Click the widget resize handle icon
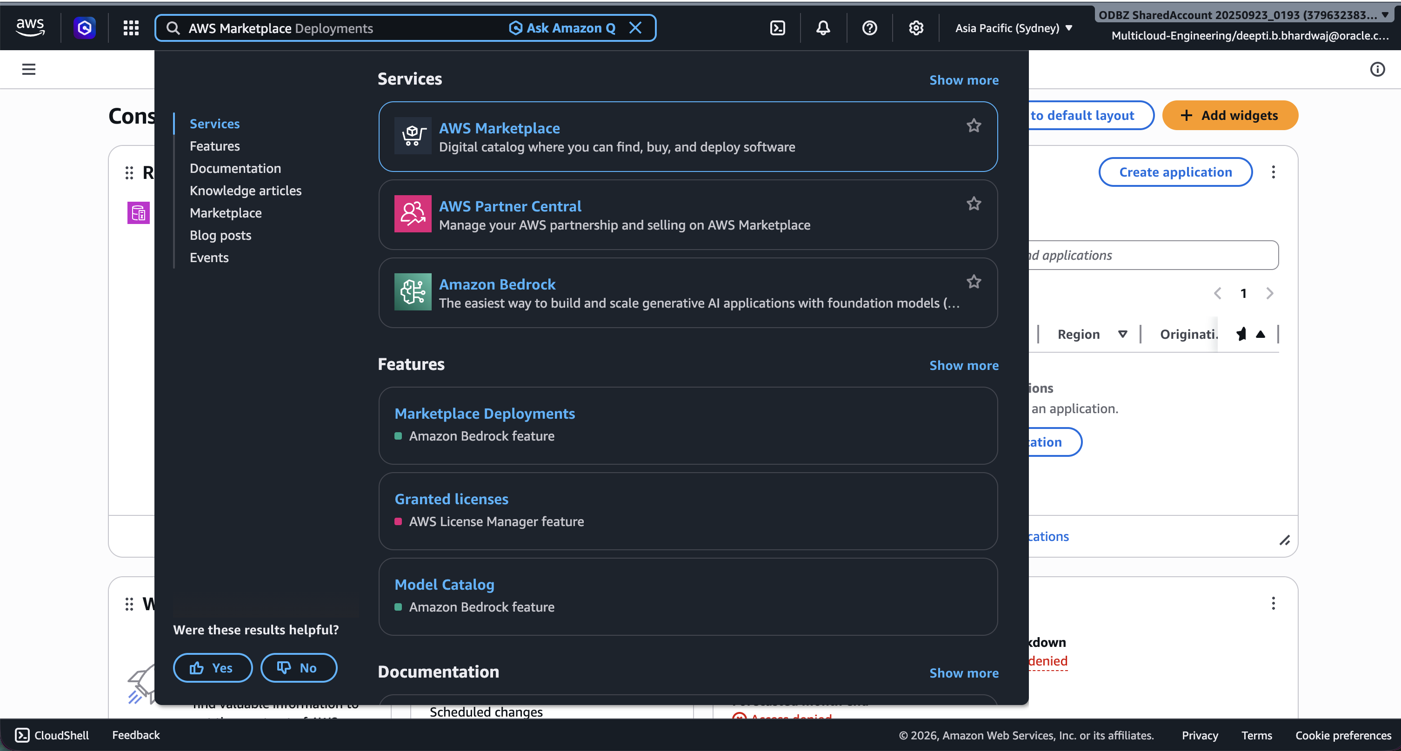1401x751 pixels. 1285,540
